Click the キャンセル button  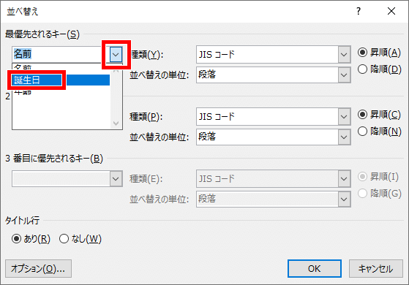(x=376, y=269)
